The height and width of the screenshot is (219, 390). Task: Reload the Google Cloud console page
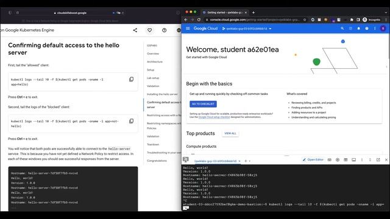(199, 19)
